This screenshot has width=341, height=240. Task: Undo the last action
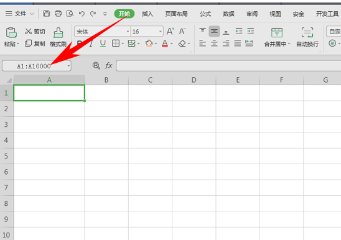click(x=82, y=14)
